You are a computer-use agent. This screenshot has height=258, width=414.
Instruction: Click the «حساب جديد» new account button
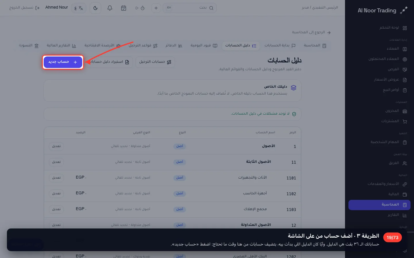(63, 62)
